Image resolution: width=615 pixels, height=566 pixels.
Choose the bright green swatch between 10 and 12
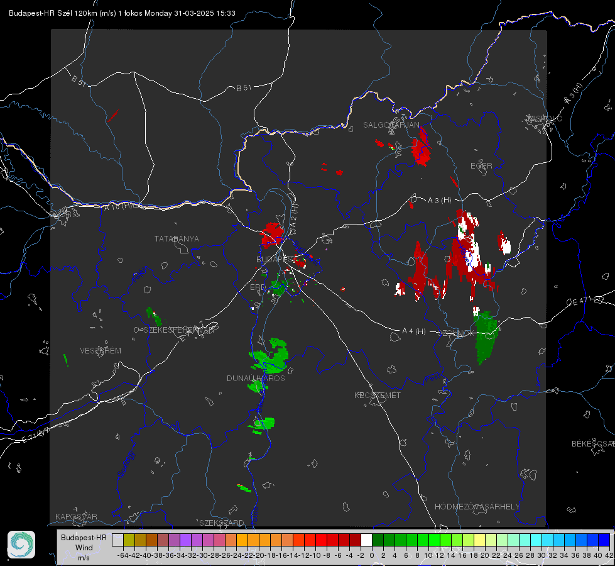[x=434, y=540]
